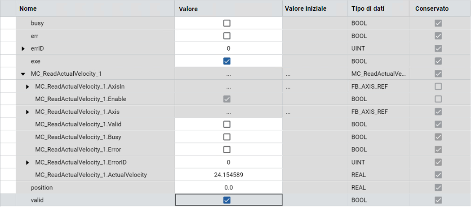This screenshot has width=471, height=207.
Task: Expand the errID tree node
Action: coord(23,48)
